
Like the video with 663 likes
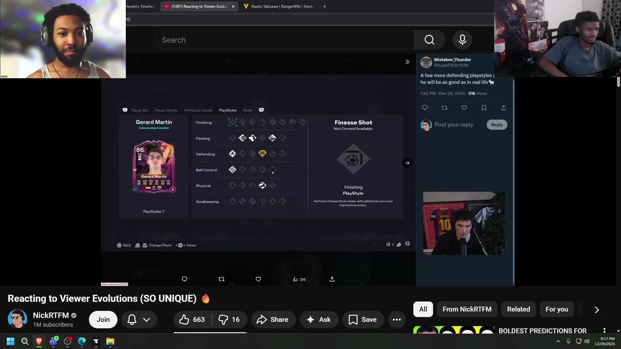pos(193,319)
